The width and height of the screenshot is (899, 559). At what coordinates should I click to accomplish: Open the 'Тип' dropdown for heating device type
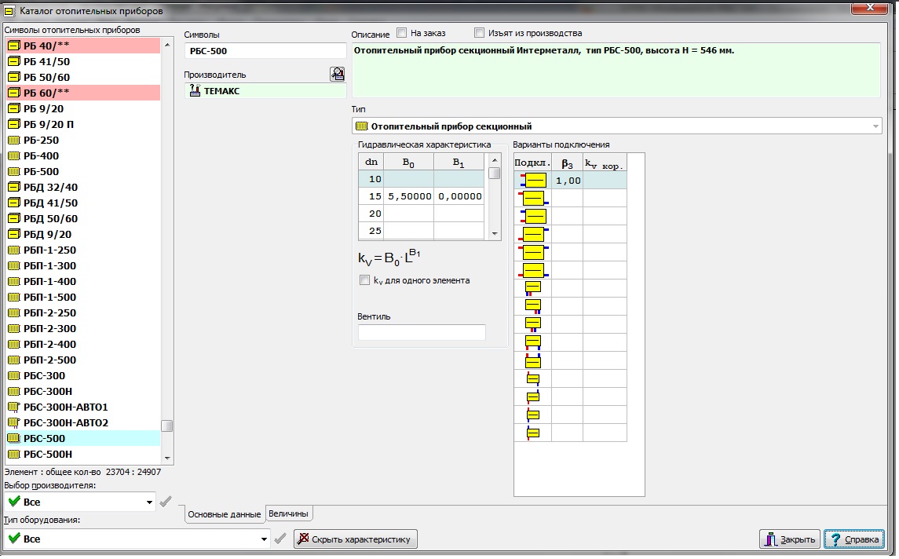(875, 126)
